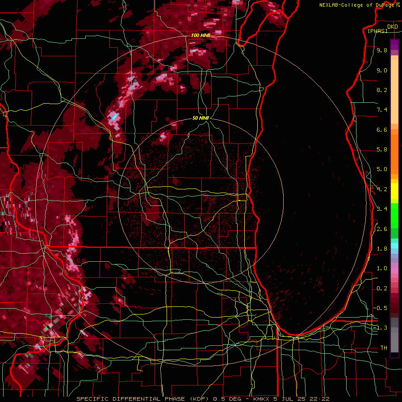Pick the yellow segment of the color bar

394,191
